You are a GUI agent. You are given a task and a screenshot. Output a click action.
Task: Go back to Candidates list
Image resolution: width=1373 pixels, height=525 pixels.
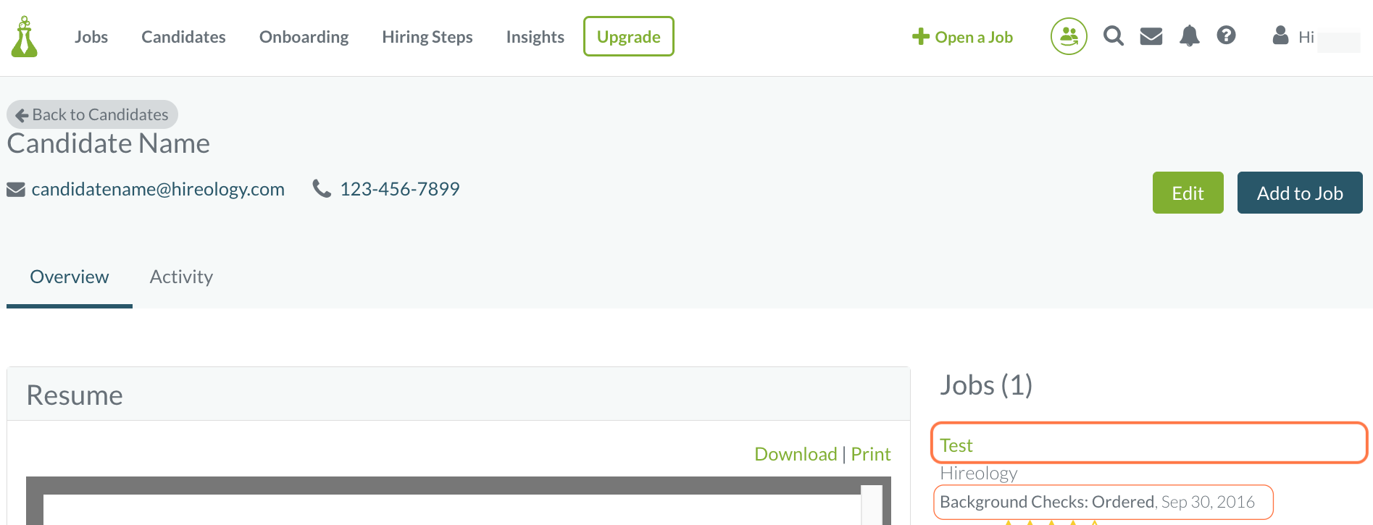92,114
